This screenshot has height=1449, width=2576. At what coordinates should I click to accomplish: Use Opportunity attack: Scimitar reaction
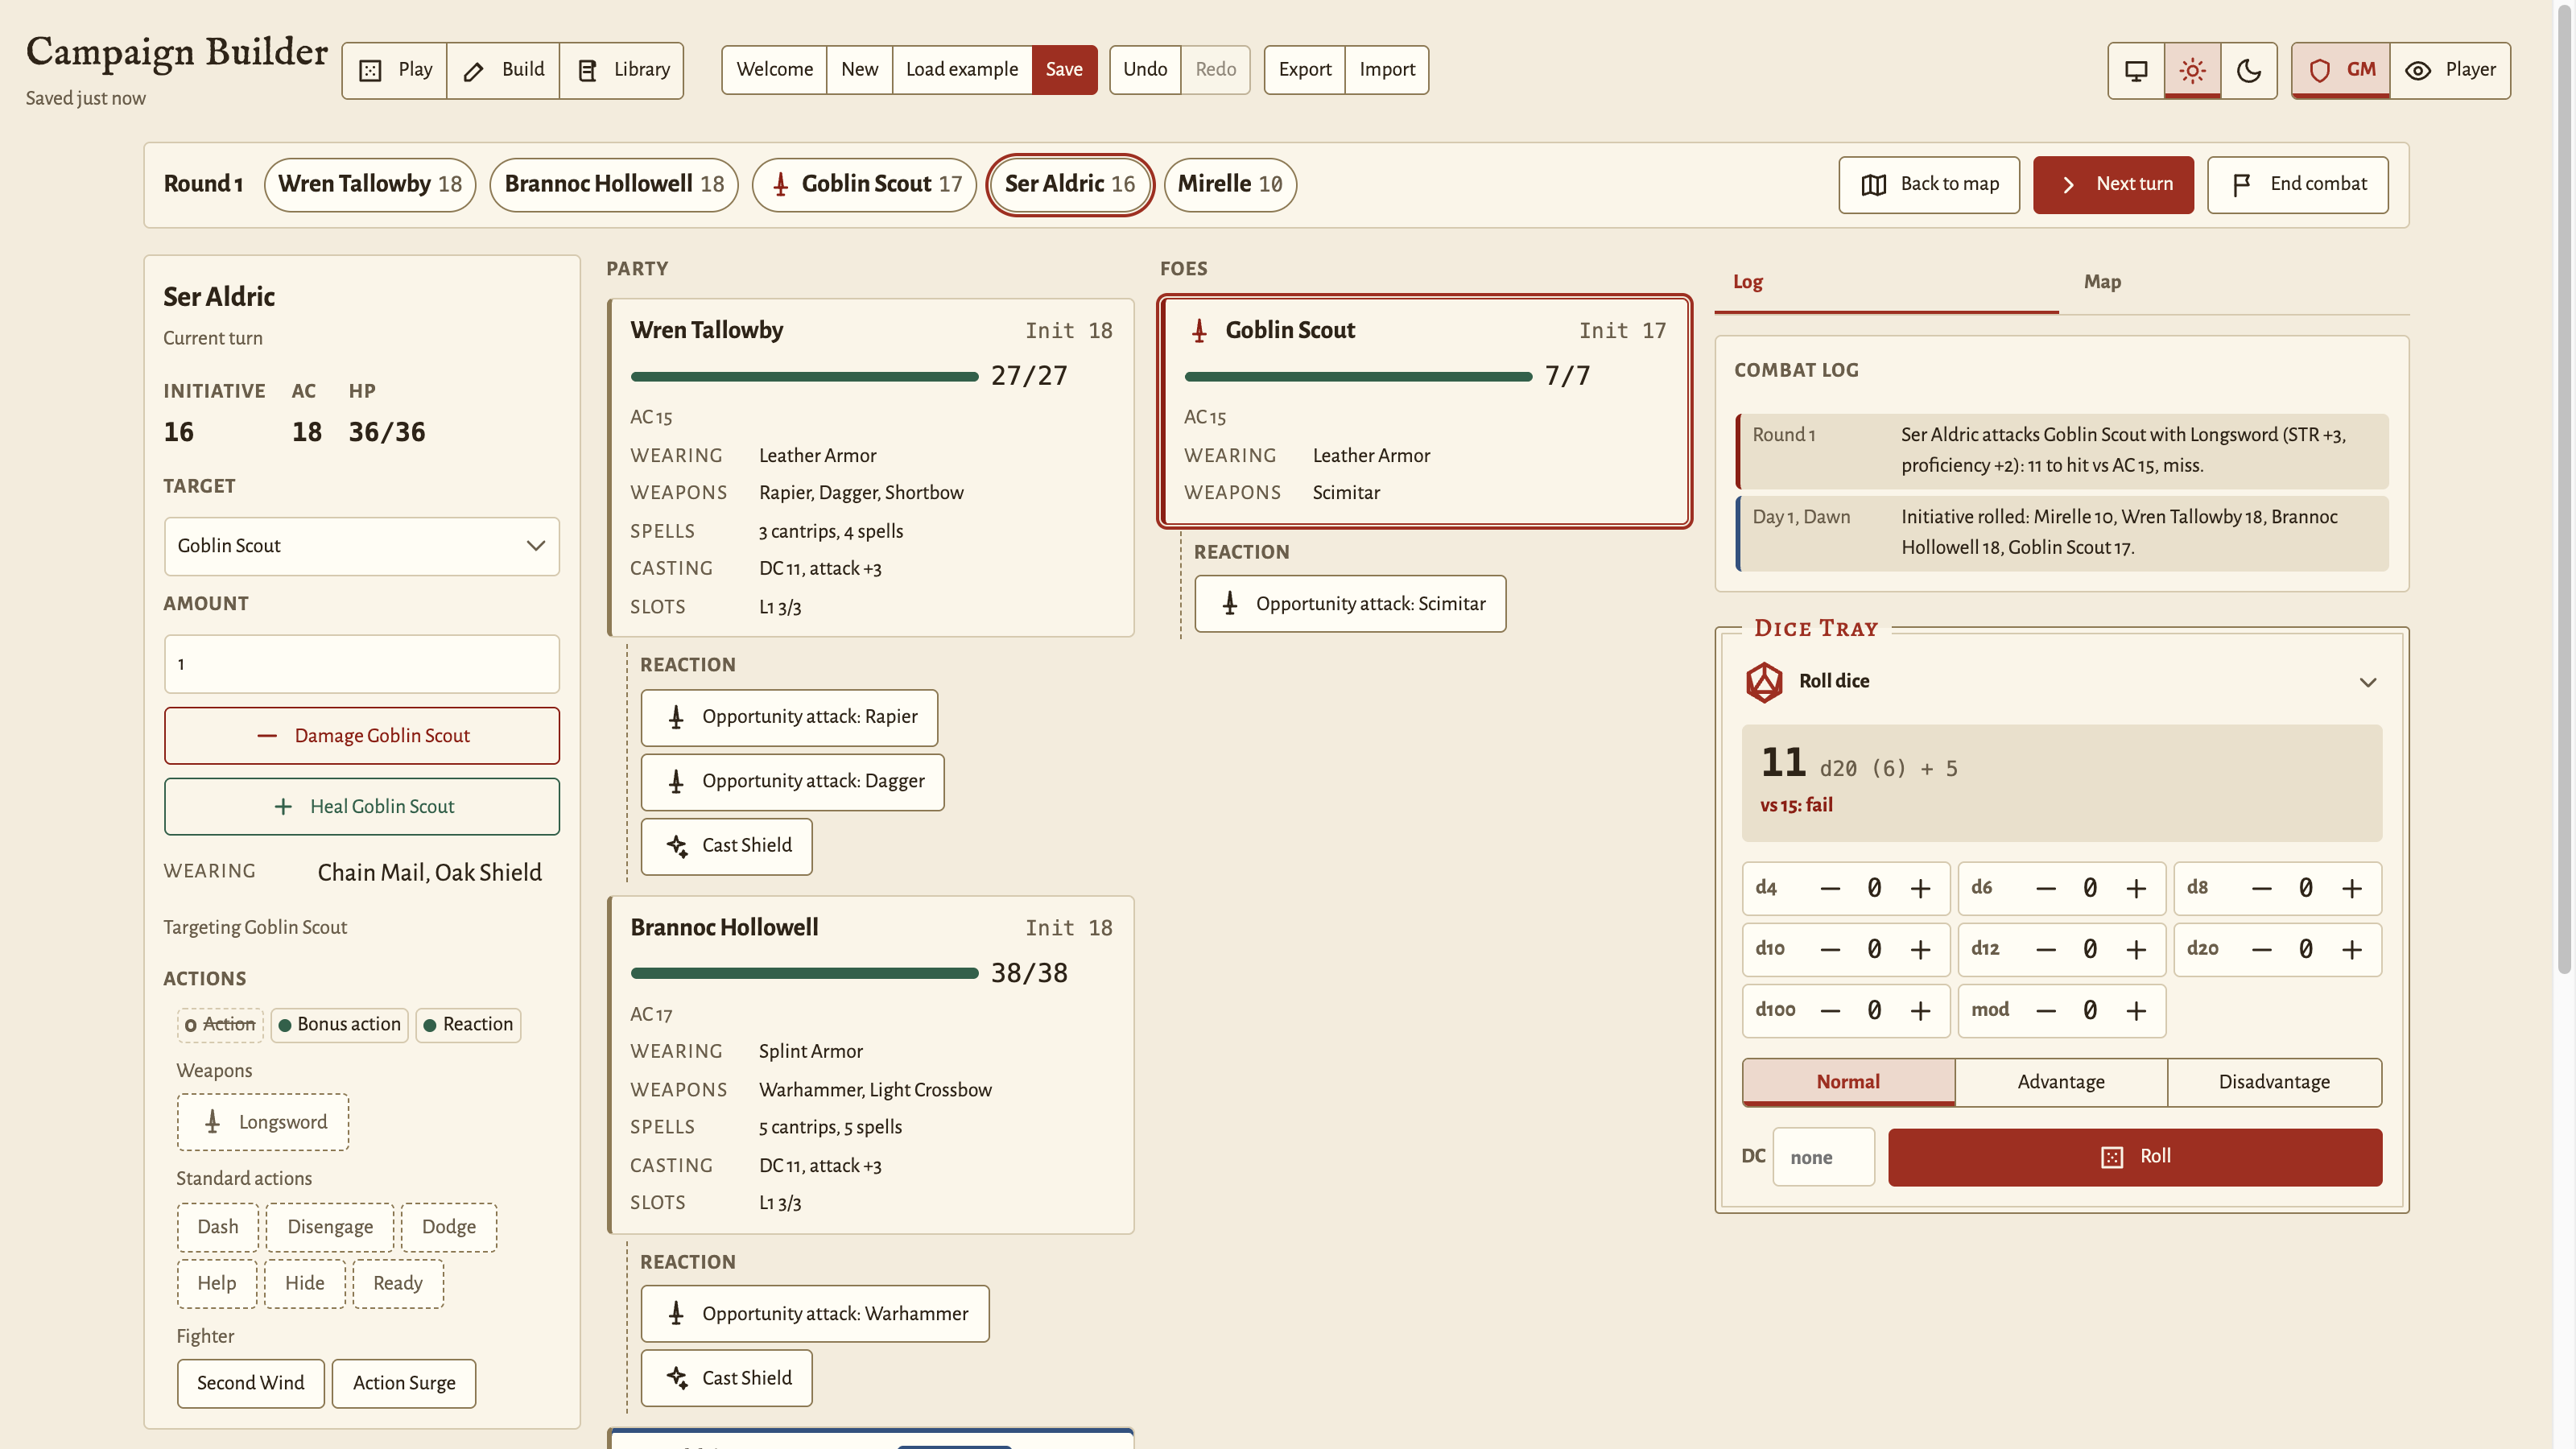pyautogui.click(x=1350, y=604)
